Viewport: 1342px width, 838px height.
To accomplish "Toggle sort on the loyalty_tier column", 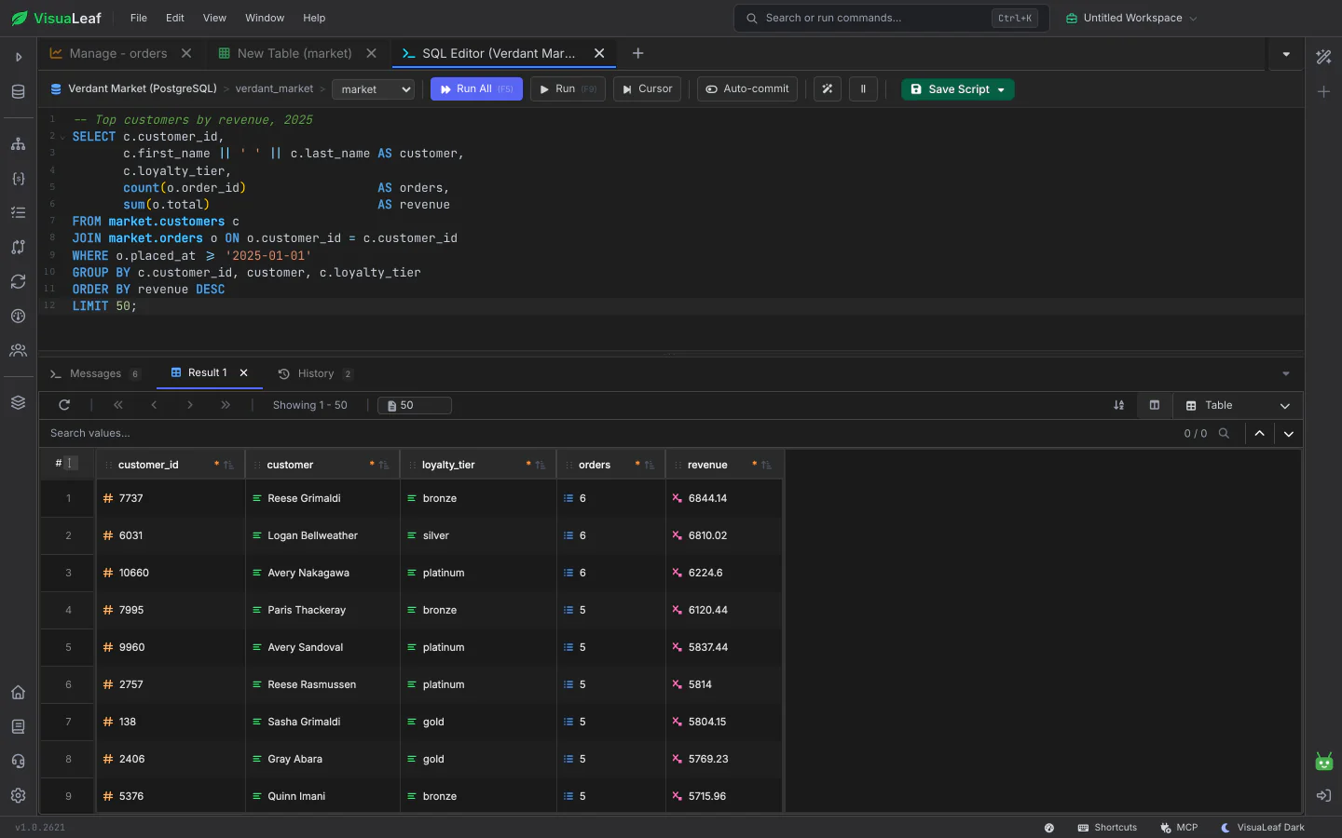I will tap(540, 465).
